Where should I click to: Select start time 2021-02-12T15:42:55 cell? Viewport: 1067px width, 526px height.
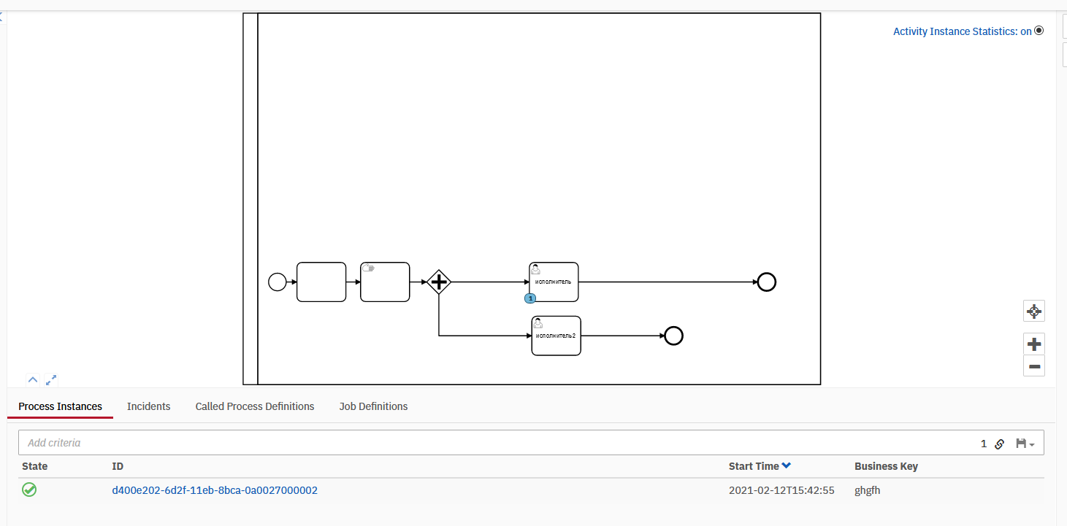[x=781, y=490]
